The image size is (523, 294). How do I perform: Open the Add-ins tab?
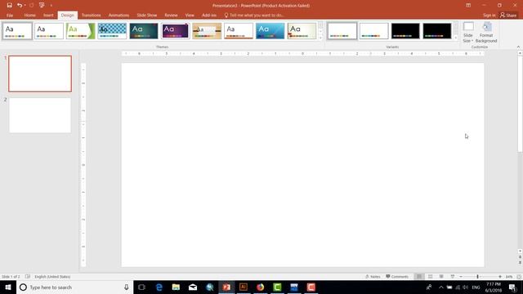(209, 16)
